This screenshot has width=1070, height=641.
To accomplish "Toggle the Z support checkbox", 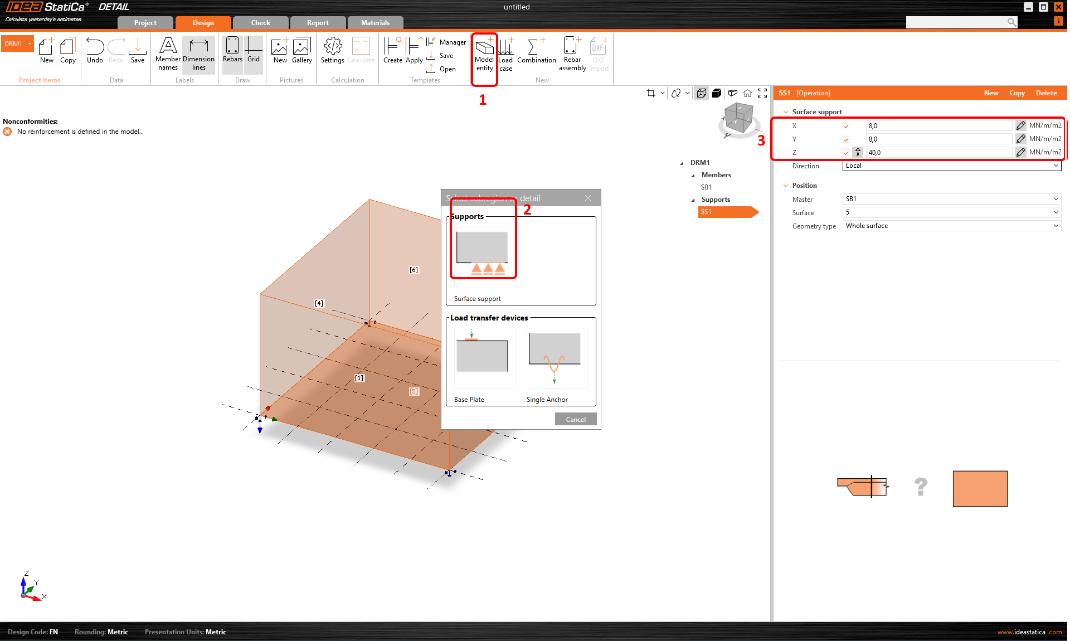I will [846, 153].
